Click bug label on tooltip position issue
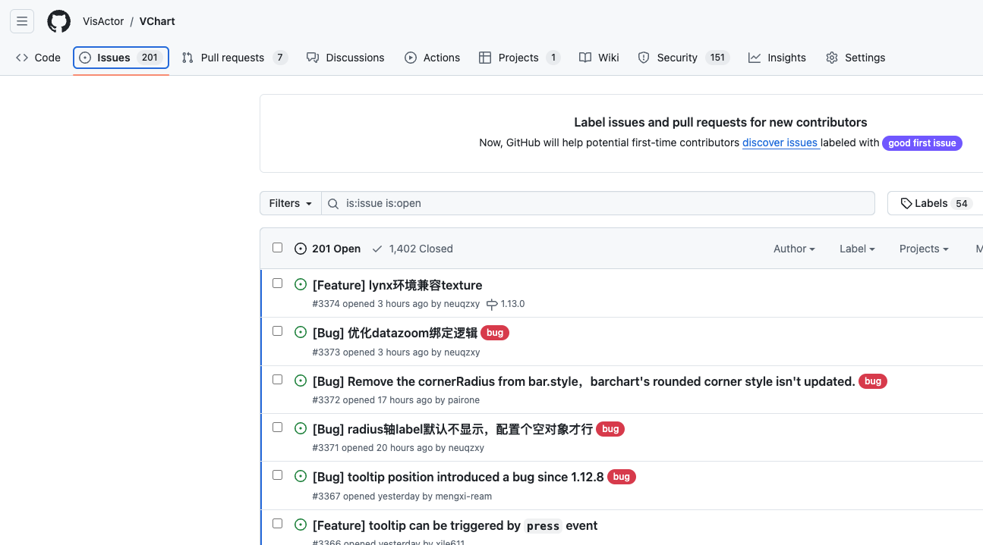This screenshot has height=545, width=983. coord(622,477)
